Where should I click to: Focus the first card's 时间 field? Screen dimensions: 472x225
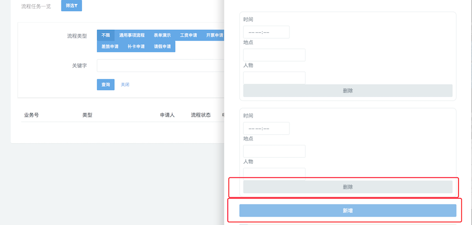pyautogui.click(x=266, y=32)
